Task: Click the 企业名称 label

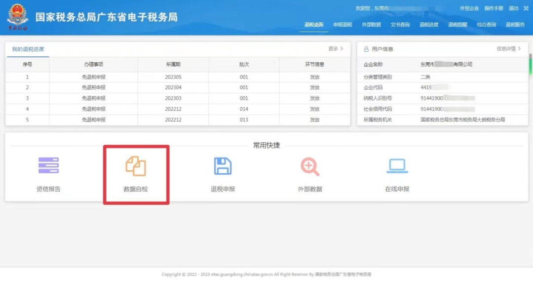Action: [373, 64]
